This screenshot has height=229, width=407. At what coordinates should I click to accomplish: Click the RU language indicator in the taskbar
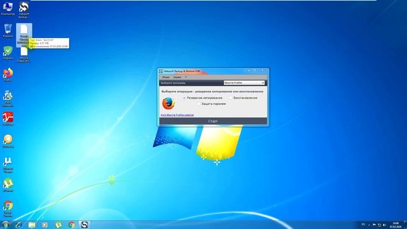363,225
